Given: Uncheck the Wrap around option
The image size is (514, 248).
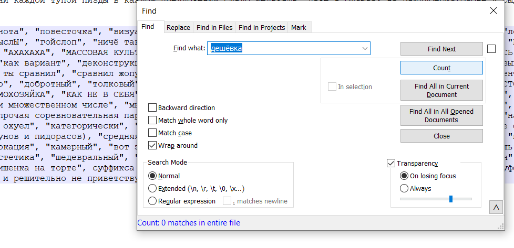Looking at the screenshot, I should (152, 146).
